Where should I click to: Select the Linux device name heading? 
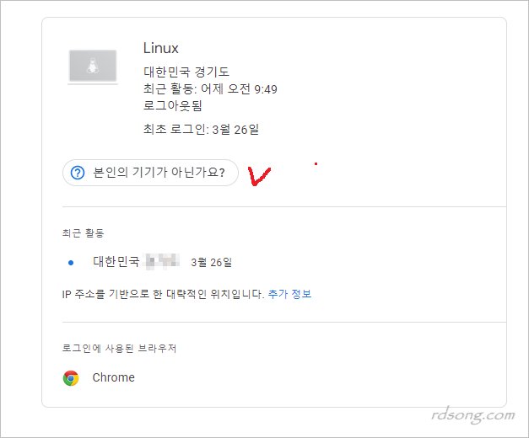coord(161,48)
